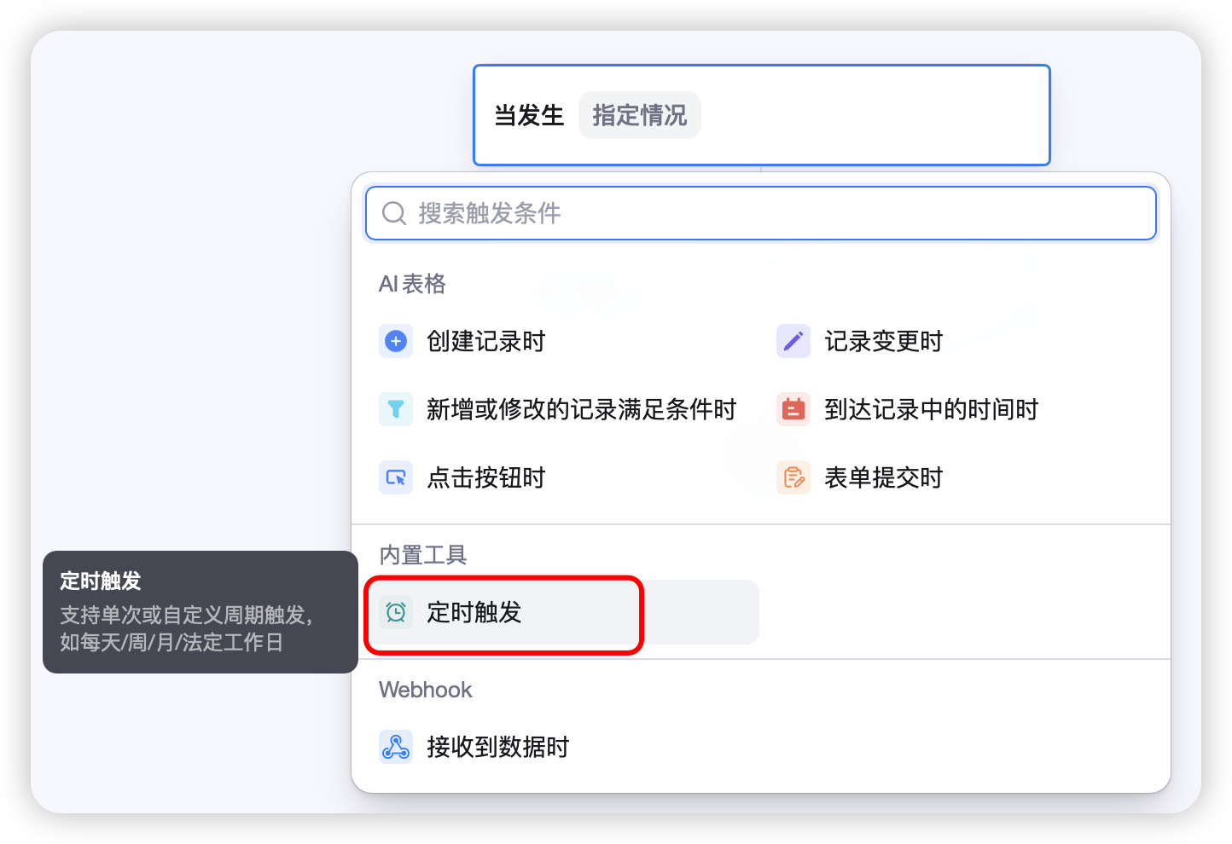
Task: Click the magnifier icon in the search box
Action: click(x=393, y=213)
